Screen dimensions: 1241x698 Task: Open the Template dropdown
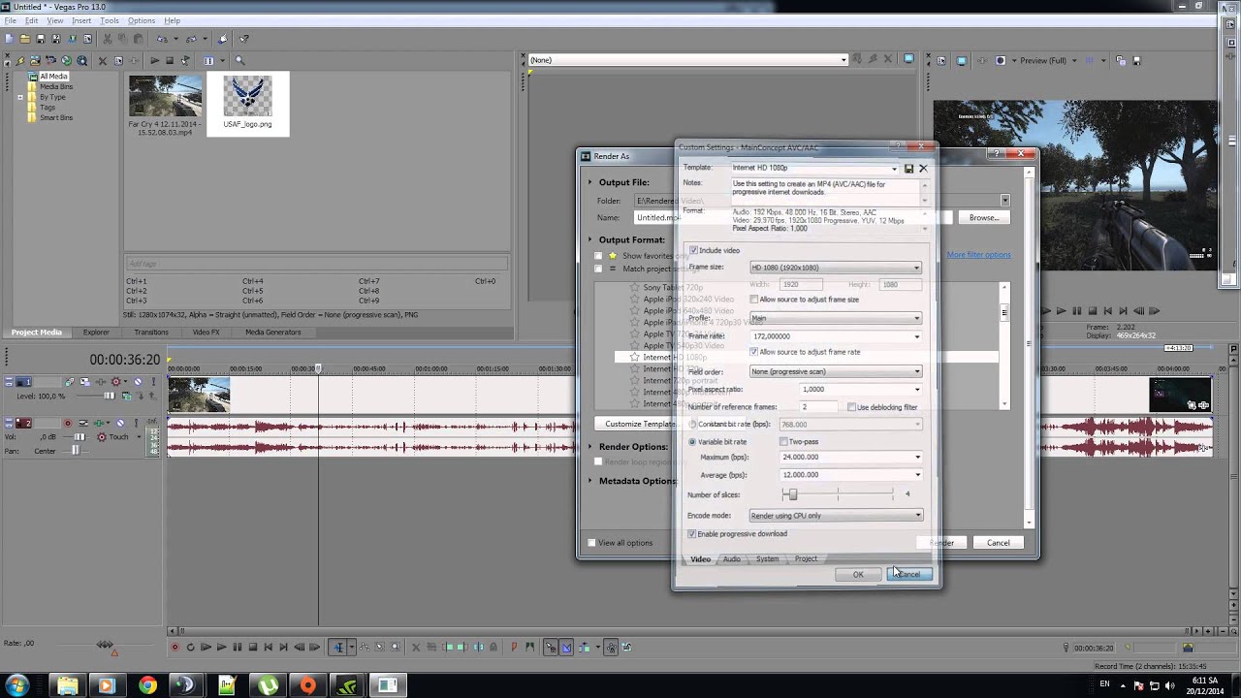pyautogui.click(x=814, y=169)
